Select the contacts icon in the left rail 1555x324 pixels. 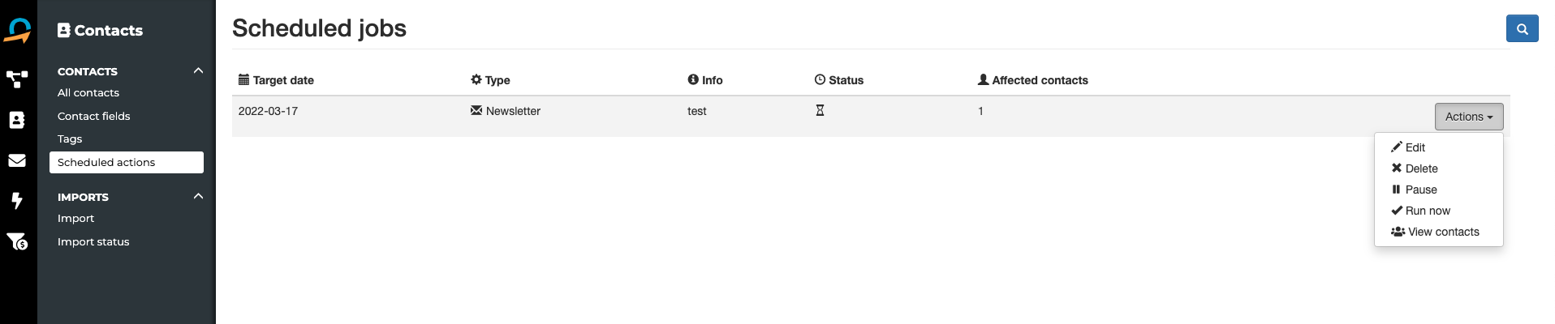[17, 120]
